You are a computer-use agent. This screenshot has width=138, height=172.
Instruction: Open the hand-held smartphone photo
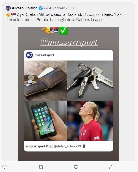[45, 121]
